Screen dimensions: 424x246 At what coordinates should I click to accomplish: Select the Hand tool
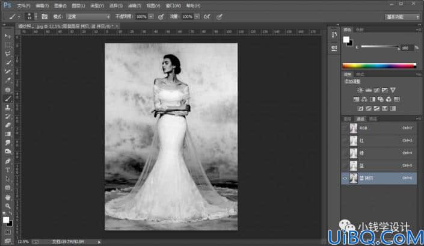(x=8, y=197)
